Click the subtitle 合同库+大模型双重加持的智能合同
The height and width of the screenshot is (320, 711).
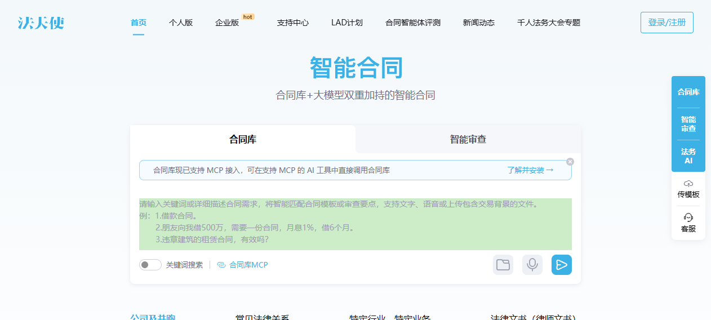[x=355, y=95]
